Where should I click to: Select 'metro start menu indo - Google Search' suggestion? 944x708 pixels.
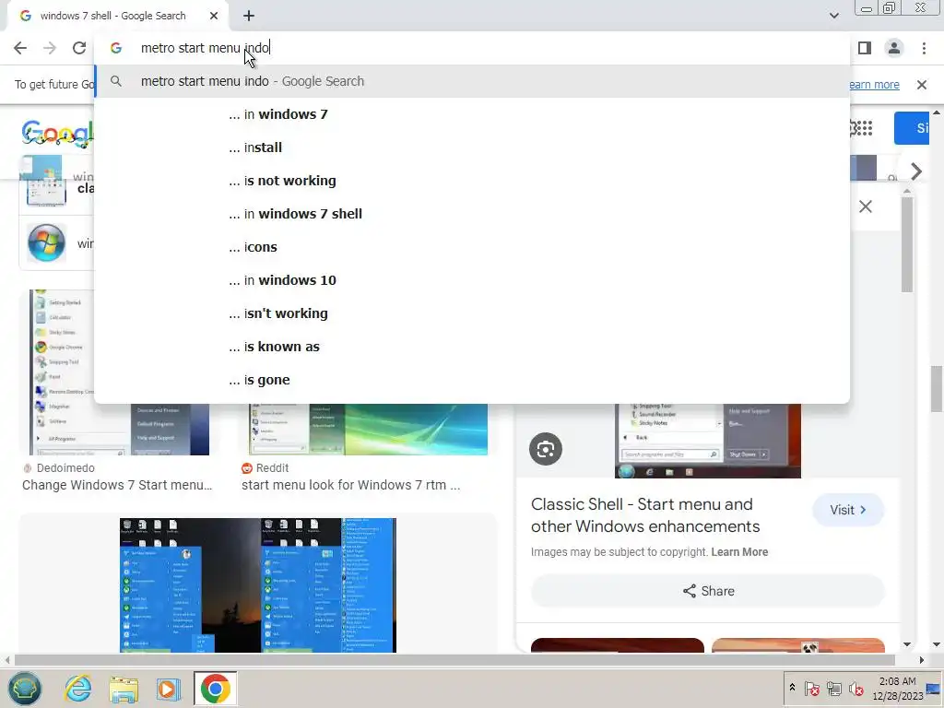(472, 81)
